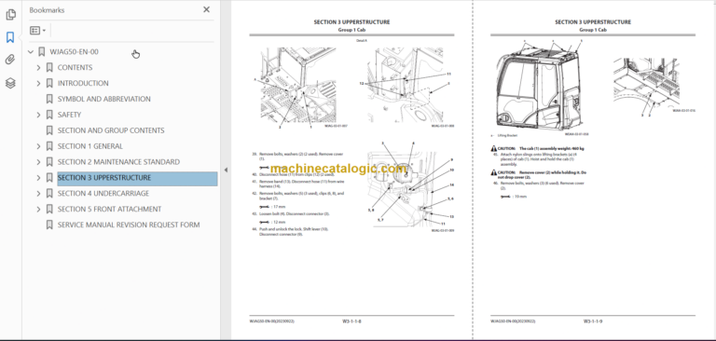Image resolution: width=716 pixels, height=341 pixels.
Task: Open the CONTENTS bookmark
Action: pyautogui.click(x=75, y=68)
